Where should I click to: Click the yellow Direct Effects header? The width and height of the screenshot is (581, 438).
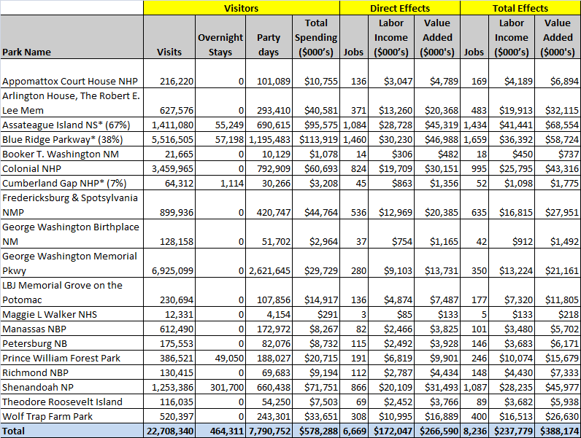399,7
